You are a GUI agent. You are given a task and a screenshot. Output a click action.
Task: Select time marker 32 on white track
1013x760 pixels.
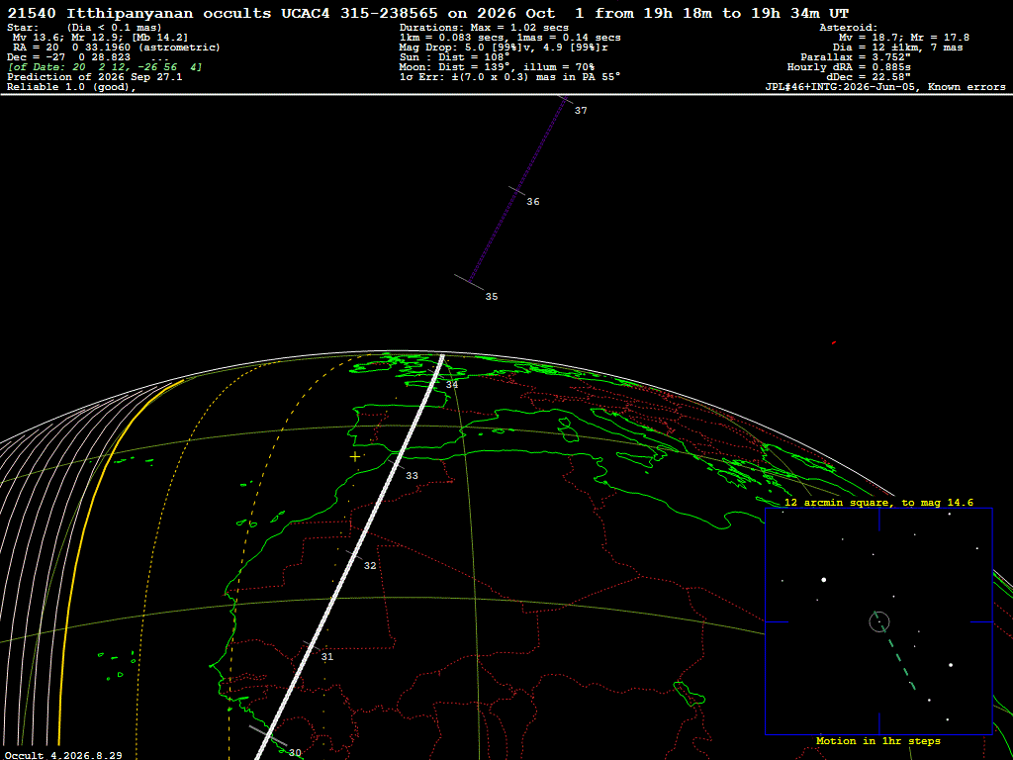(x=370, y=565)
